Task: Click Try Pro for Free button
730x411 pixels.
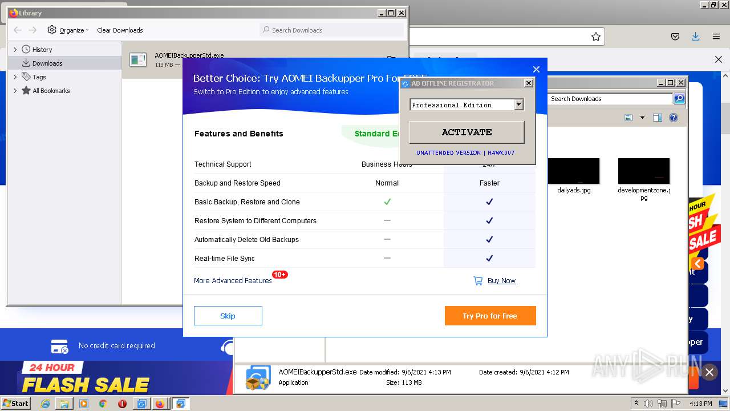Action: tap(490, 316)
